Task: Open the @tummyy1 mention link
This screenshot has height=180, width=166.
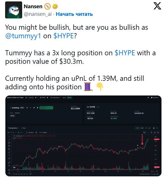Action: (x=23, y=36)
